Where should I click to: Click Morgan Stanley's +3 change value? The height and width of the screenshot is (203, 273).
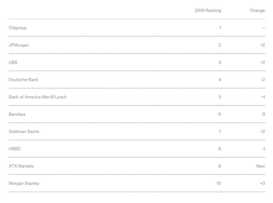tap(262, 183)
